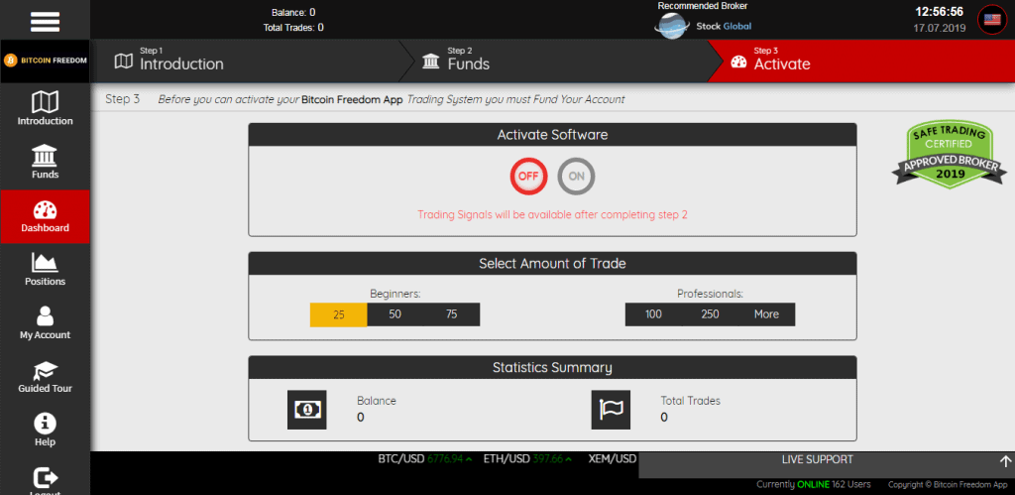Open Positions in the sidebar
The width and height of the screenshot is (1015, 495).
click(46, 270)
